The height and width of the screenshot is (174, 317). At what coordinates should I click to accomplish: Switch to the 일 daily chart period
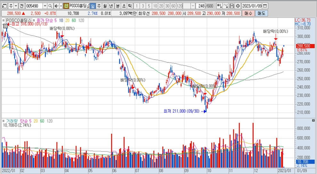coord(93,6)
